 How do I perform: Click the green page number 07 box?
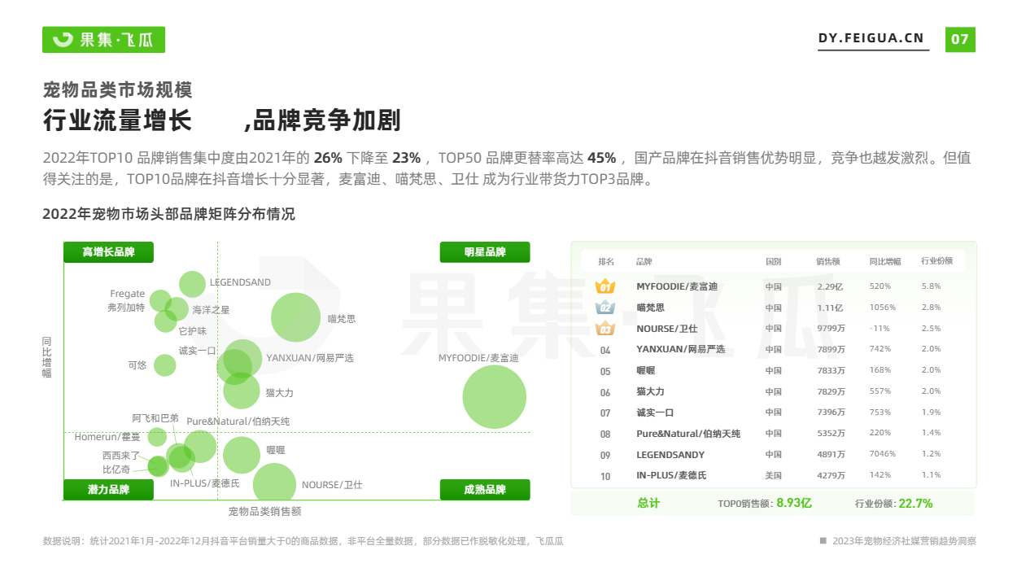coord(960,39)
